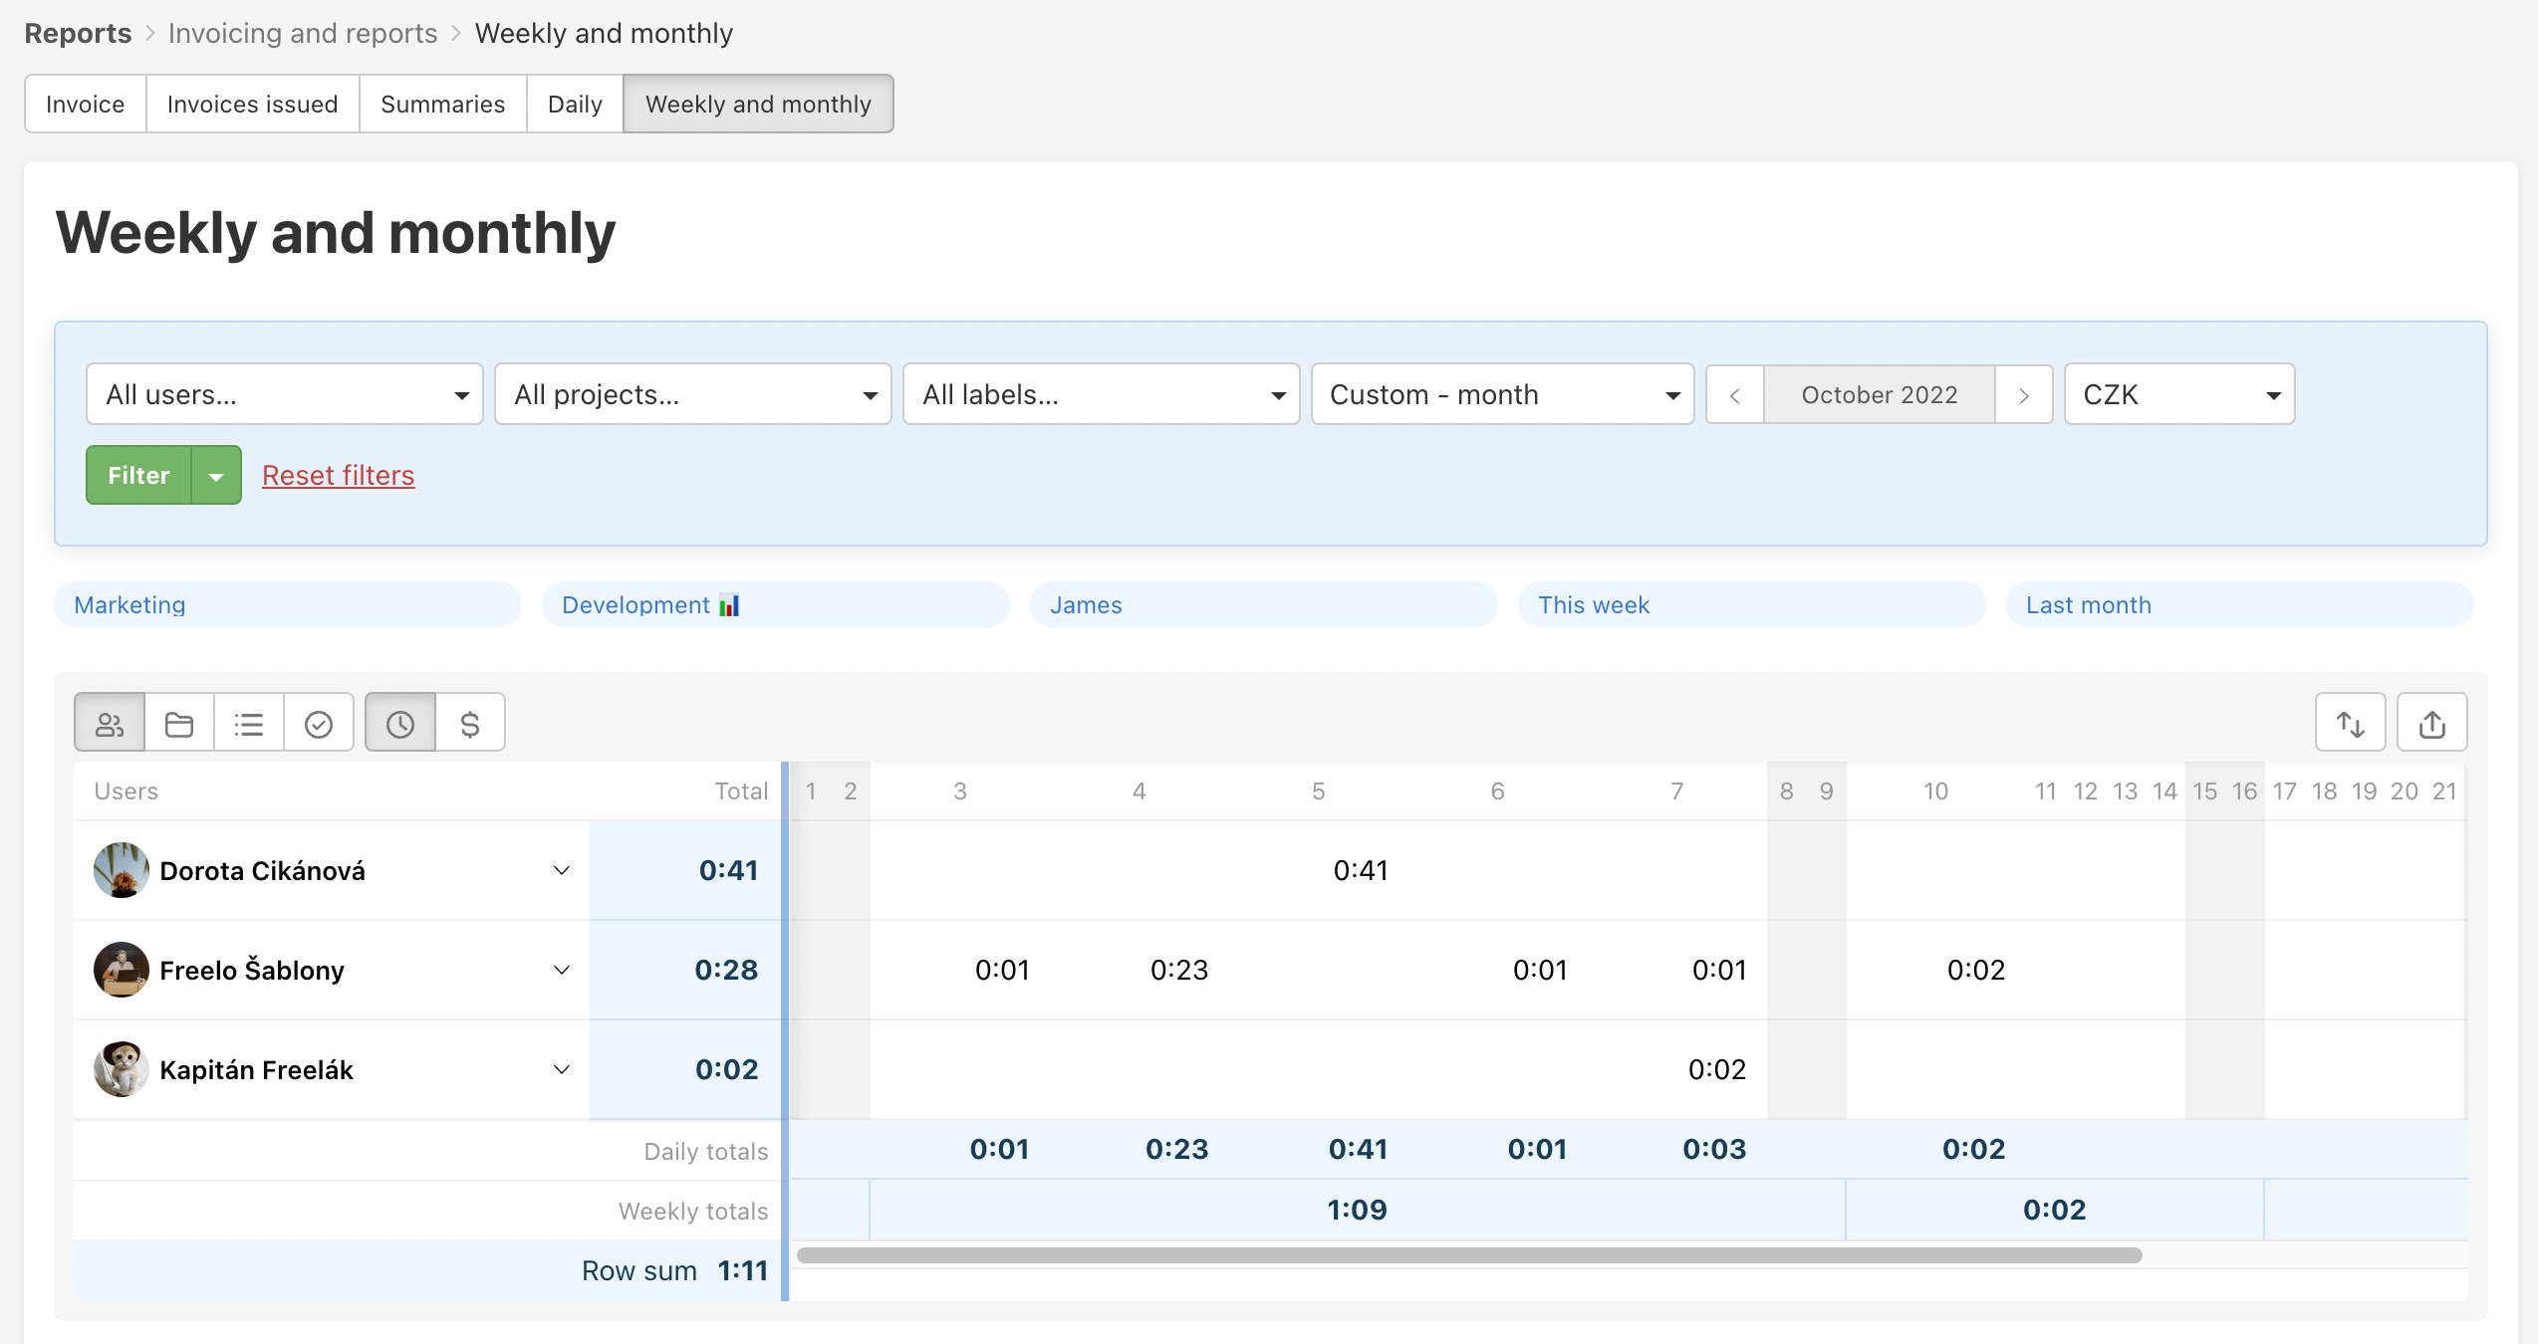The width and height of the screenshot is (2538, 1344).
Task: Click the export/share icon
Action: (x=2430, y=723)
